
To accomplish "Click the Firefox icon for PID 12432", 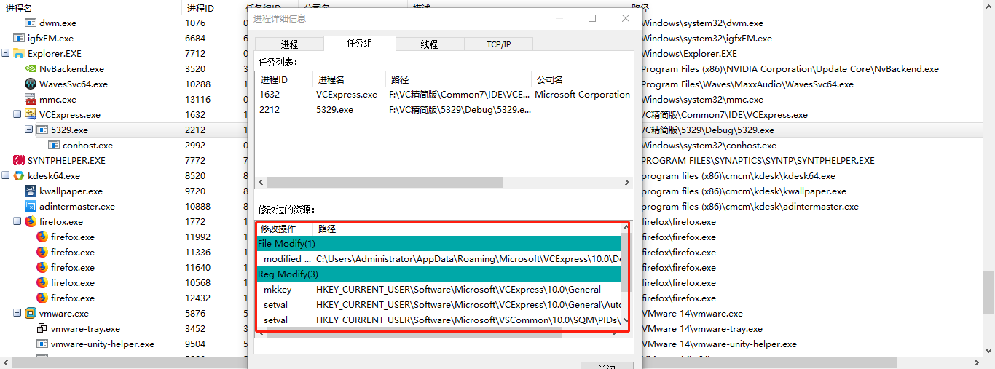I will coord(42,298).
